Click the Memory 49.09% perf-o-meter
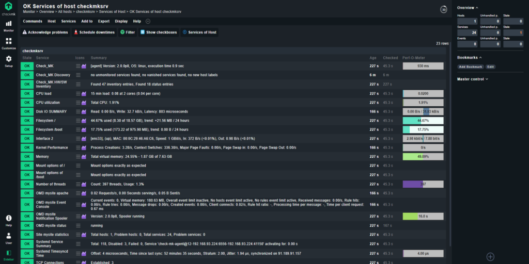The width and height of the screenshot is (529, 264). [423, 157]
